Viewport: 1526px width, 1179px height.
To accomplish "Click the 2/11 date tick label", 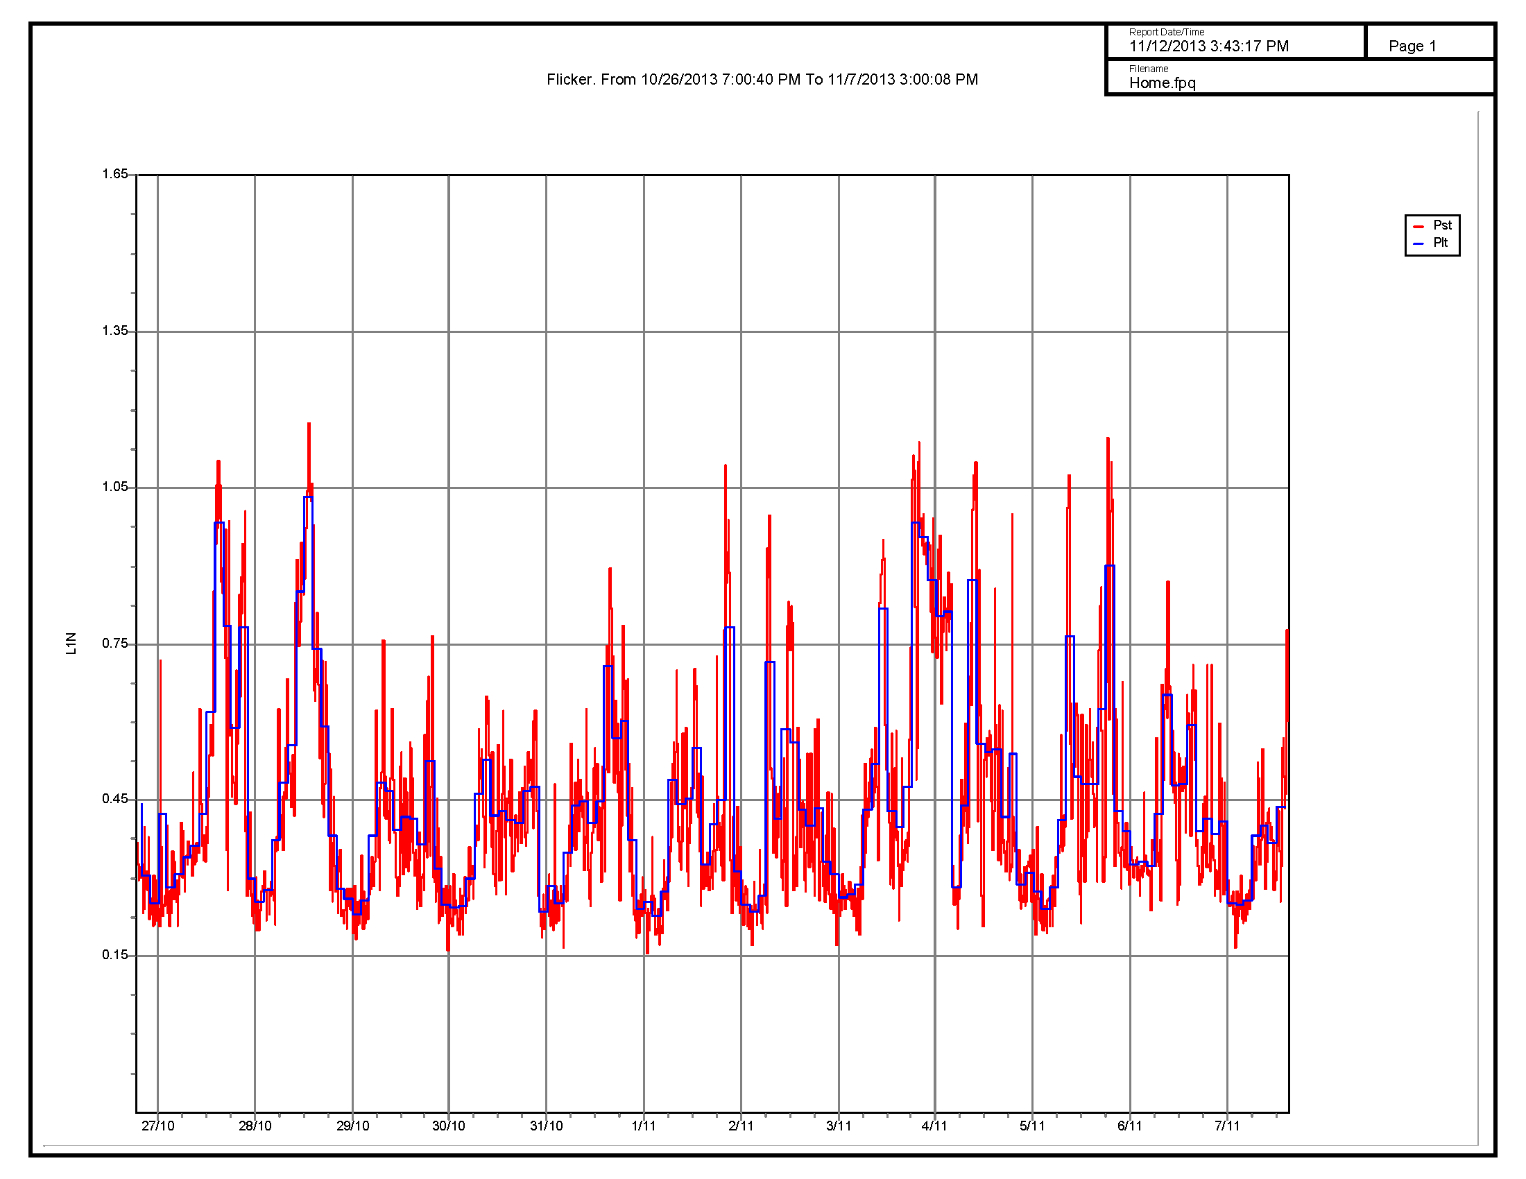I will tap(741, 1126).
